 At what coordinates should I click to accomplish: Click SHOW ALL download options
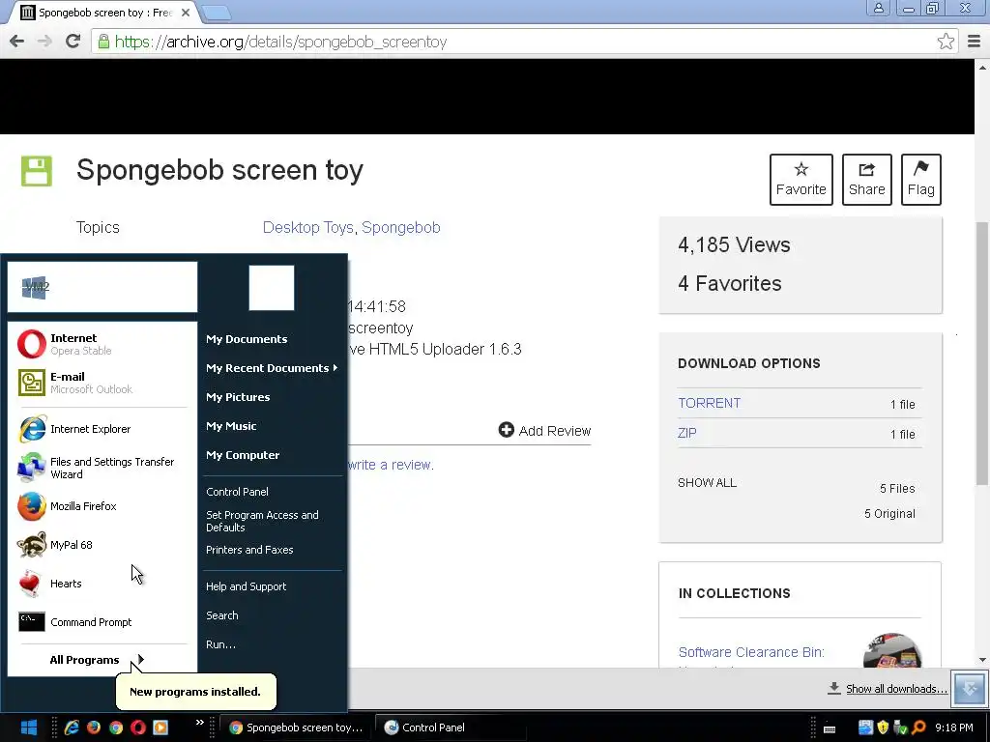tap(707, 483)
